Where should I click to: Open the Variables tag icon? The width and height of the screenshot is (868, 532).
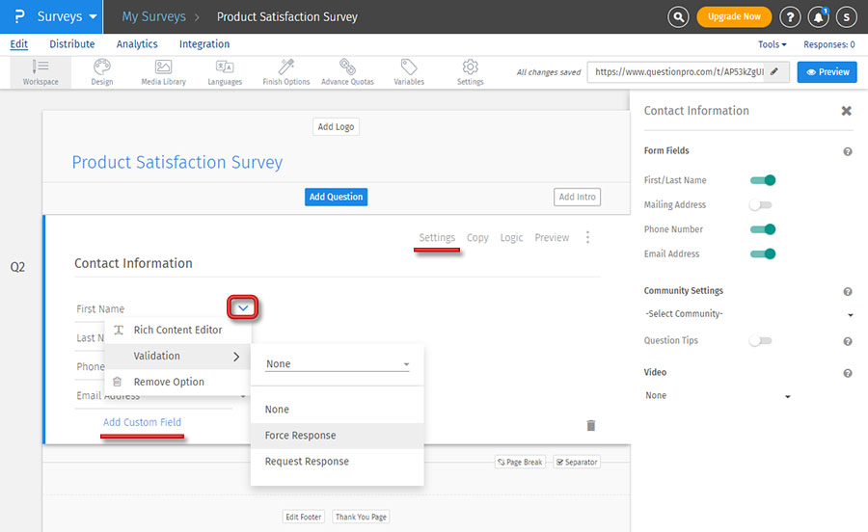(x=409, y=71)
